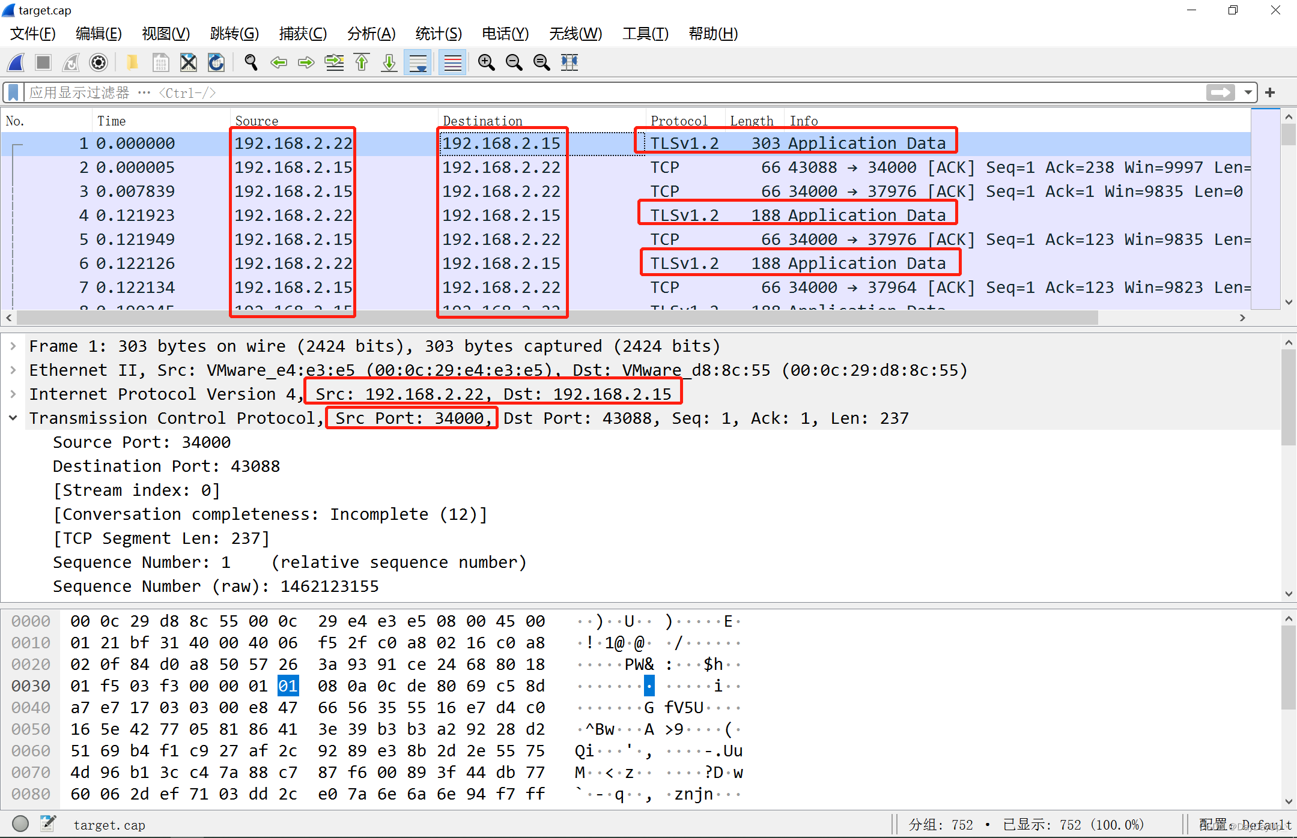Click the start capture shark fin icon
Image resolution: width=1297 pixels, height=838 pixels.
[16, 62]
